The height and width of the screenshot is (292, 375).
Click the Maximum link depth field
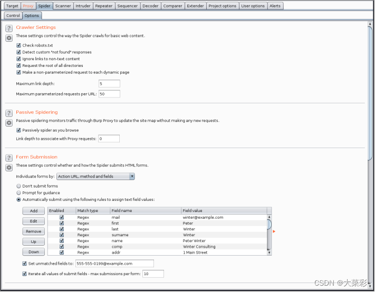109,84
